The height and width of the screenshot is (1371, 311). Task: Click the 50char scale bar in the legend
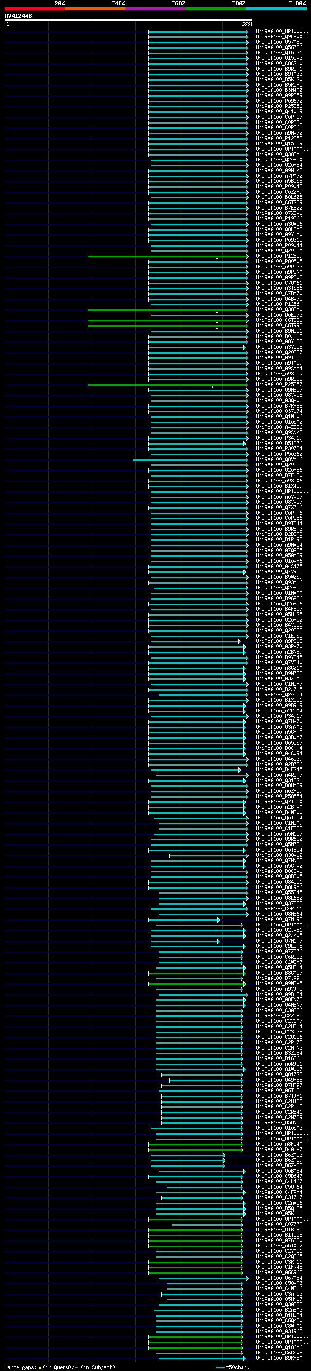tap(221, 1367)
